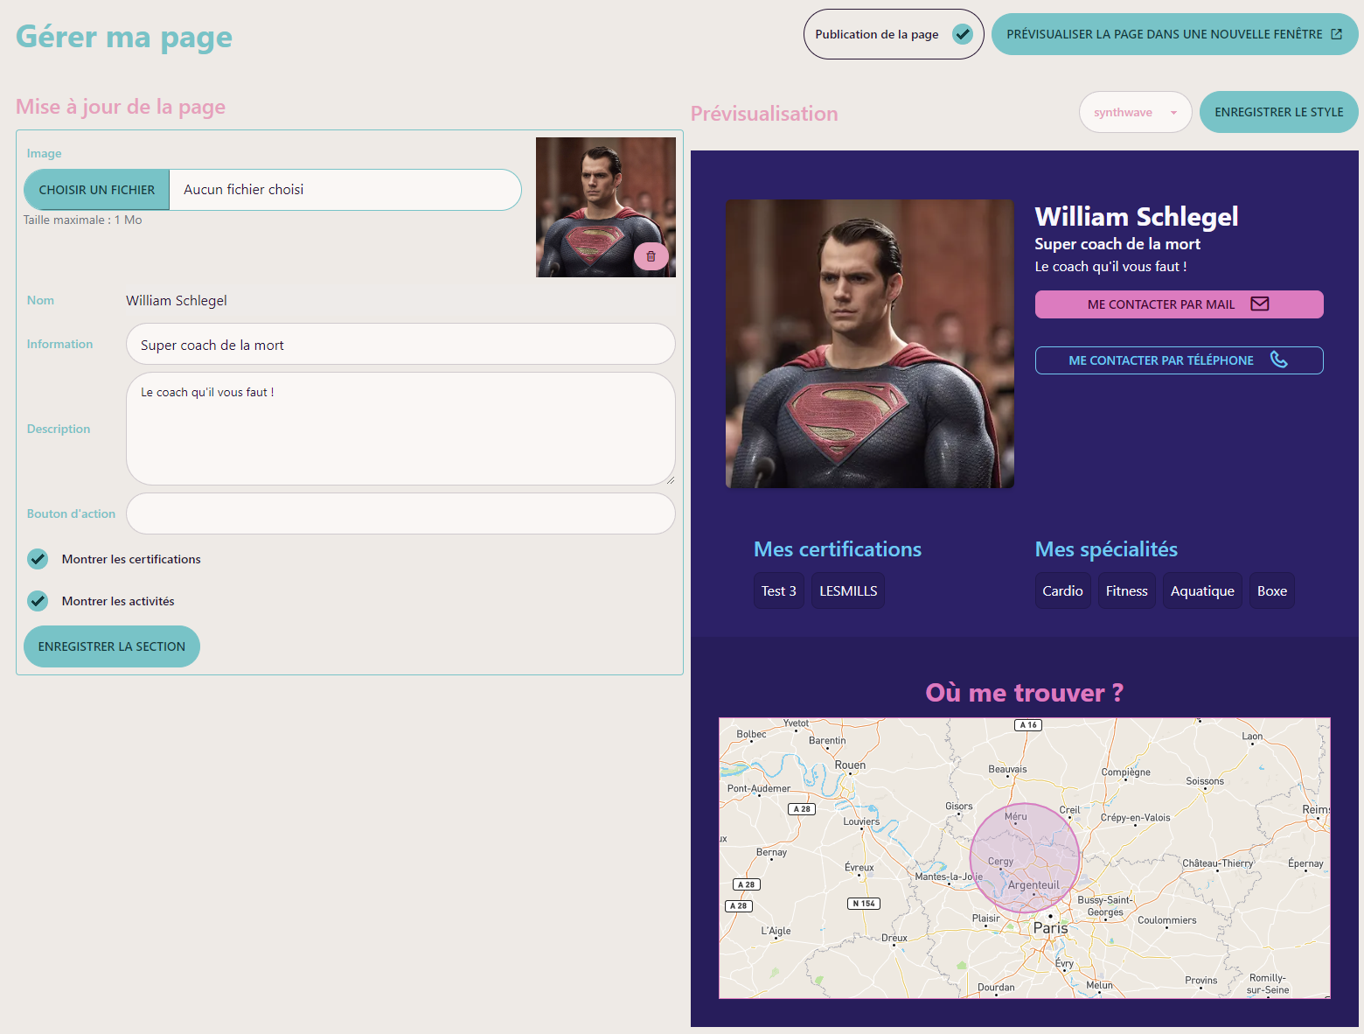Select the Test 3 certification tag

click(778, 590)
